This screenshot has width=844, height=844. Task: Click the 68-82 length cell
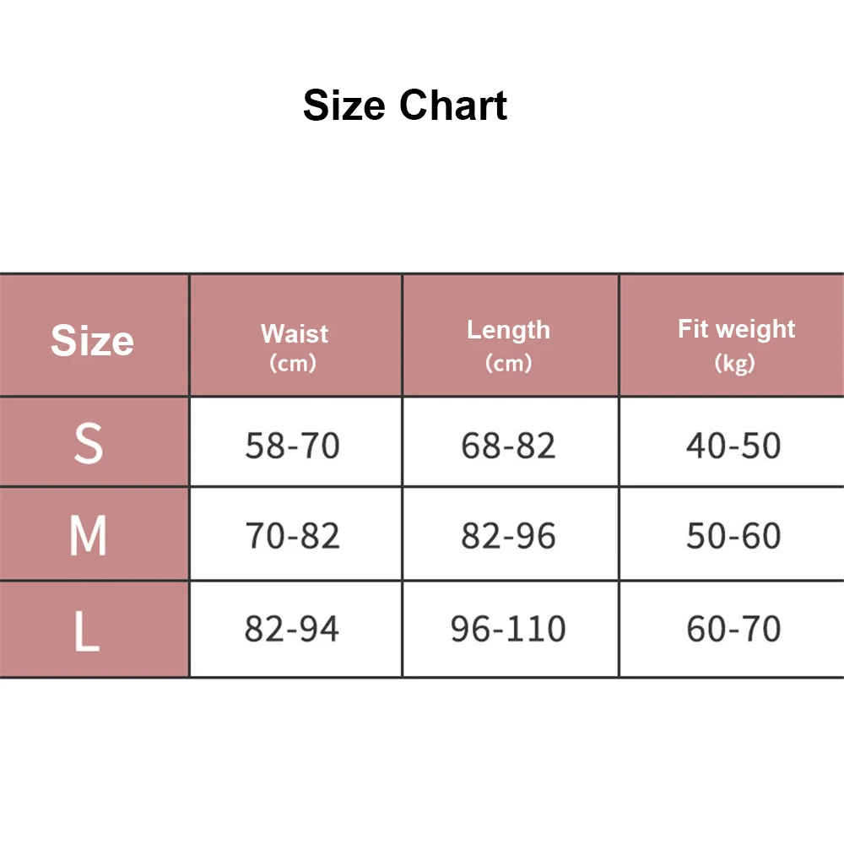coord(508,446)
